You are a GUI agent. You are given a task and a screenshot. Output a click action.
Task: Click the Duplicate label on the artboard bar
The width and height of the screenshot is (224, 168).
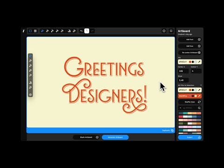[166, 130]
